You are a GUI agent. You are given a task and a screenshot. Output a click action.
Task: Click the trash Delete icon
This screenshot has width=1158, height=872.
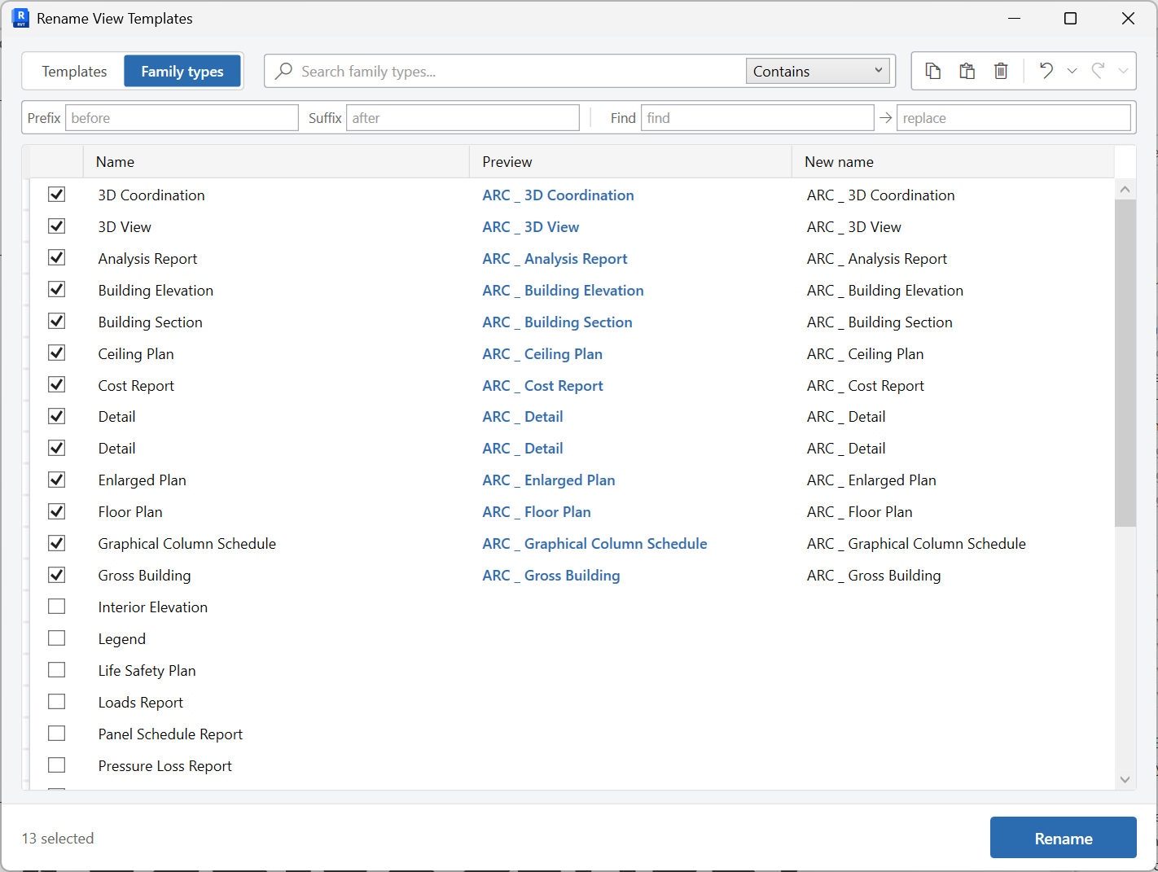pyautogui.click(x=1001, y=71)
